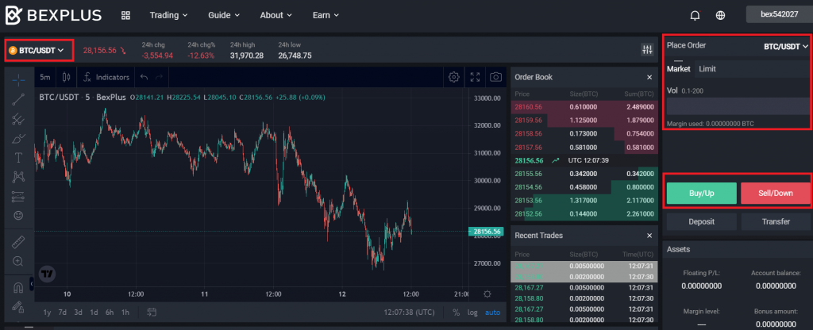Open the emoji icons tool
This screenshot has height=330, width=813.
(19, 216)
